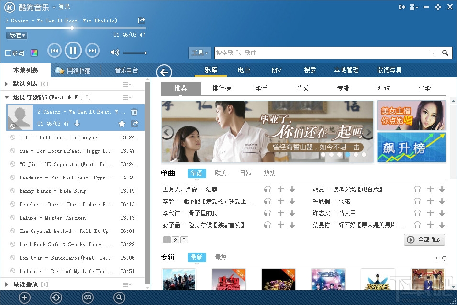Pause playback with the pause button
Image resolution: width=457 pixels, height=305 pixels.
[x=73, y=51]
